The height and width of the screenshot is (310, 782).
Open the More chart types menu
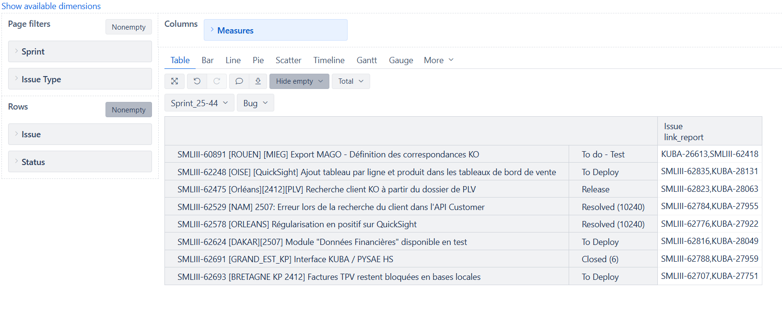point(438,60)
